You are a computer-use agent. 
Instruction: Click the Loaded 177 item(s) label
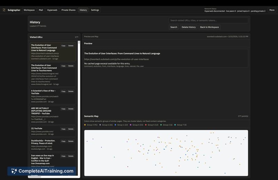(x=38, y=26)
